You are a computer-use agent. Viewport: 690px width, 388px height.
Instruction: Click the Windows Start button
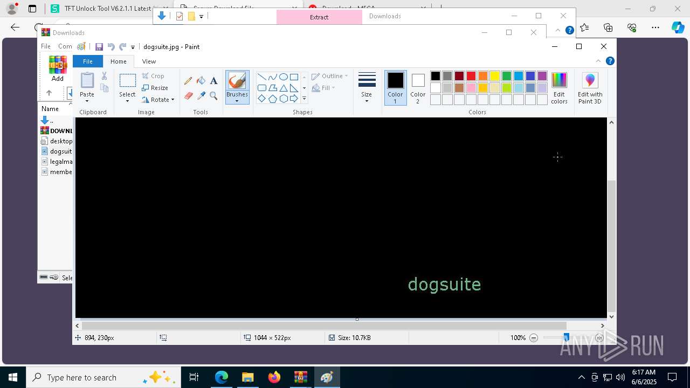(13, 377)
